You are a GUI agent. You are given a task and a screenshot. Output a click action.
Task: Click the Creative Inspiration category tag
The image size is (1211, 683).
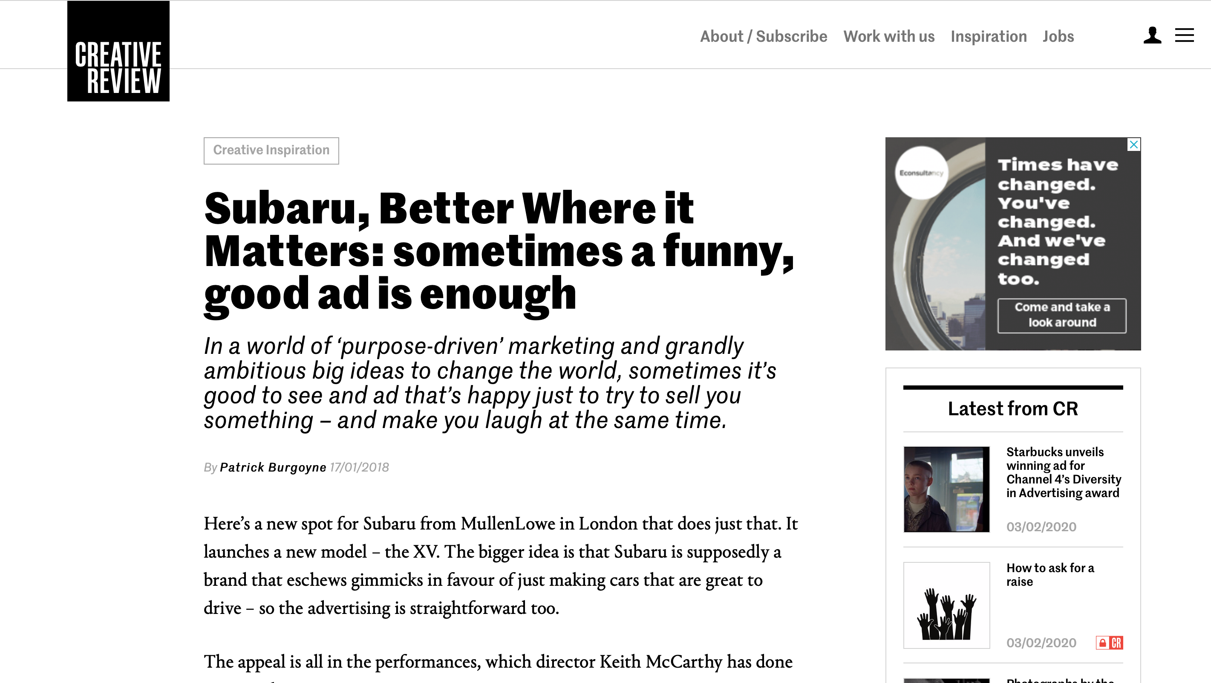point(271,150)
